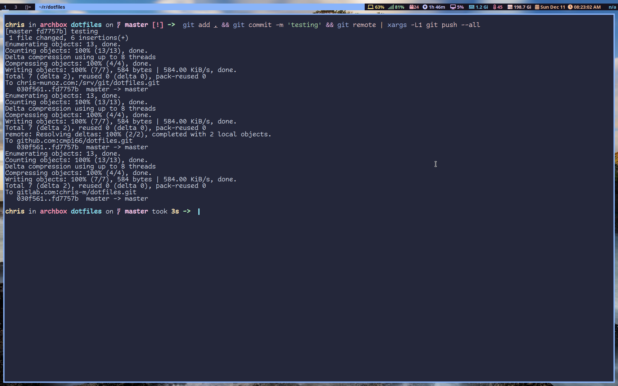The image size is (618, 386).
Task: Click the terminal cursor at the last prompt
Action: [x=199, y=211]
